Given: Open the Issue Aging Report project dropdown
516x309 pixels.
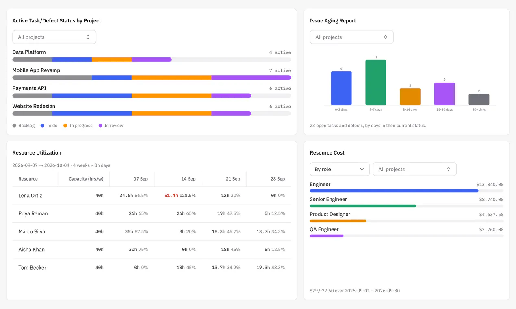Looking at the screenshot, I should [351, 37].
